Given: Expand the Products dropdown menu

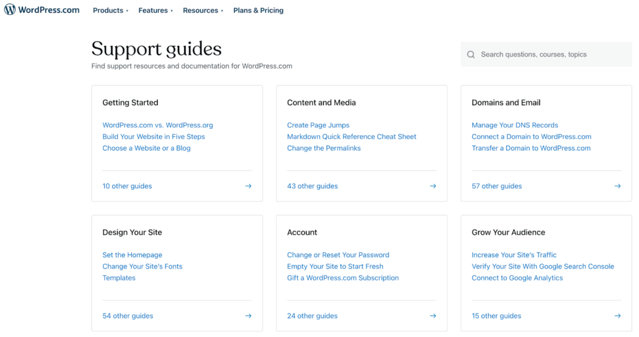Looking at the screenshot, I should [x=110, y=11].
